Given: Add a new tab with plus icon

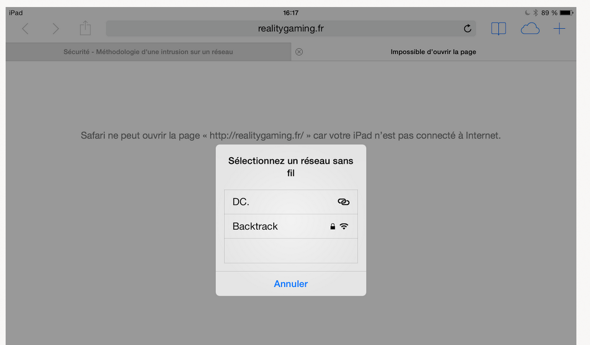Looking at the screenshot, I should coord(559,29).
